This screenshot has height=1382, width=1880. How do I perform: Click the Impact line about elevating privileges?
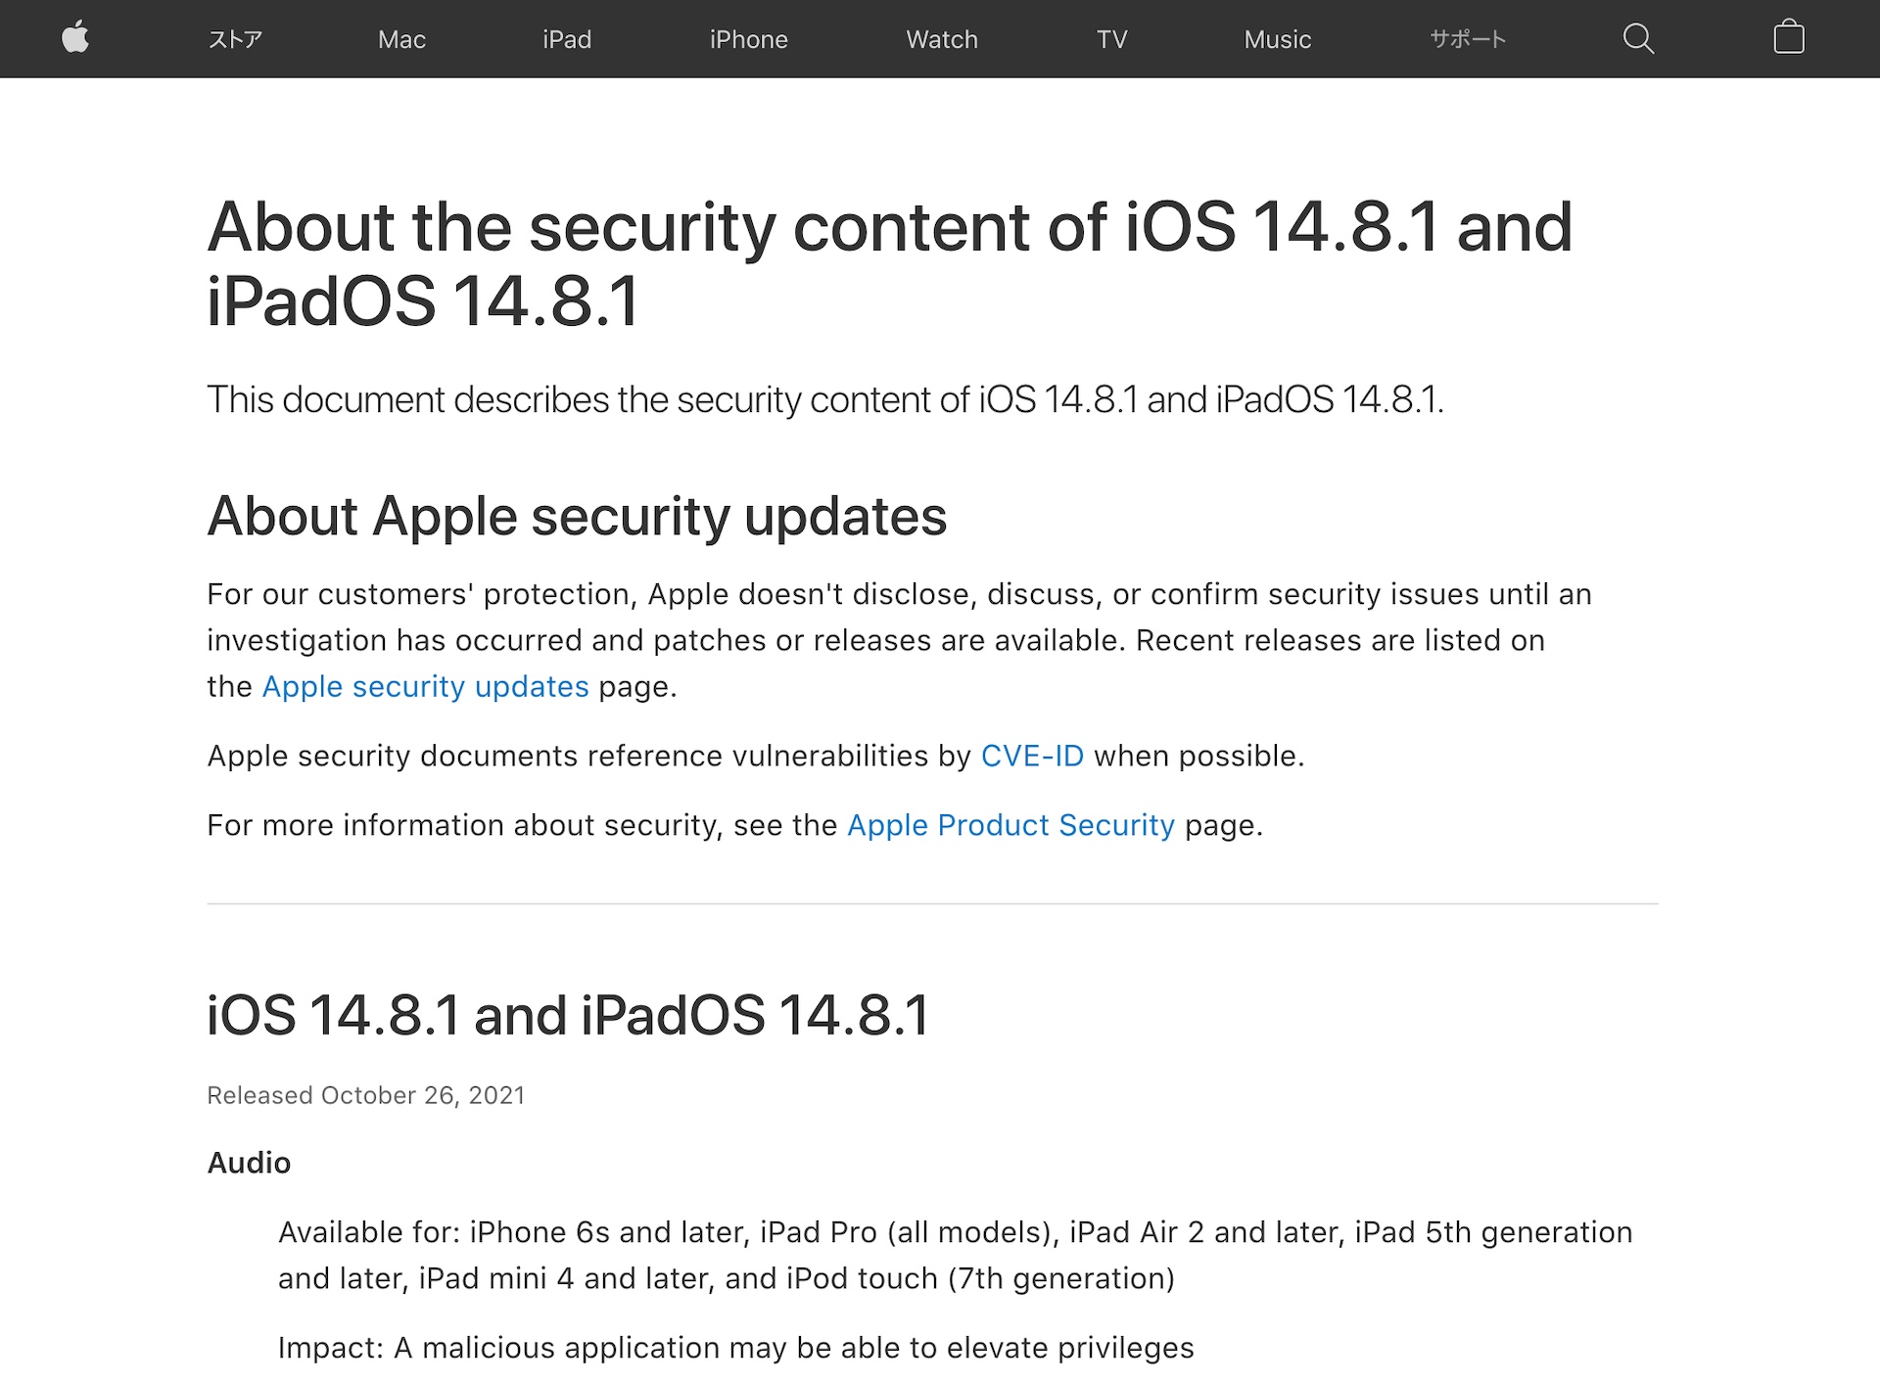(735, 1348)
